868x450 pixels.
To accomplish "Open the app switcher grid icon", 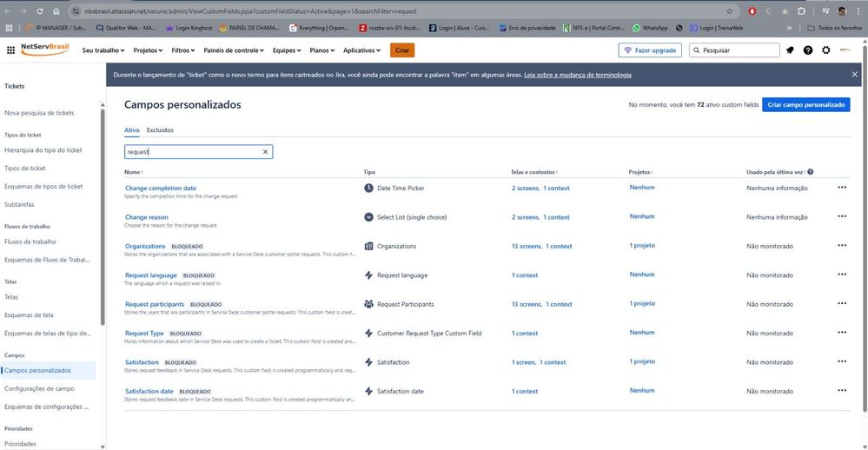I will click(10, 50).
